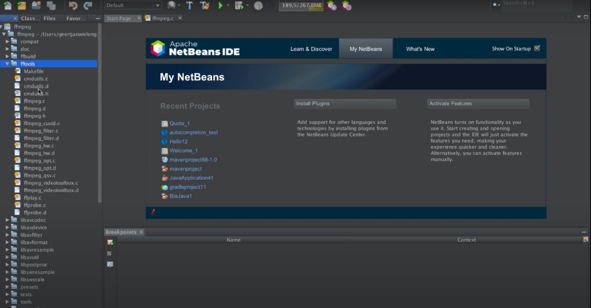Viewport: 591px width, 308px height.
Task: Click the breakpoint groups icon
Action: tap(110, 264)
